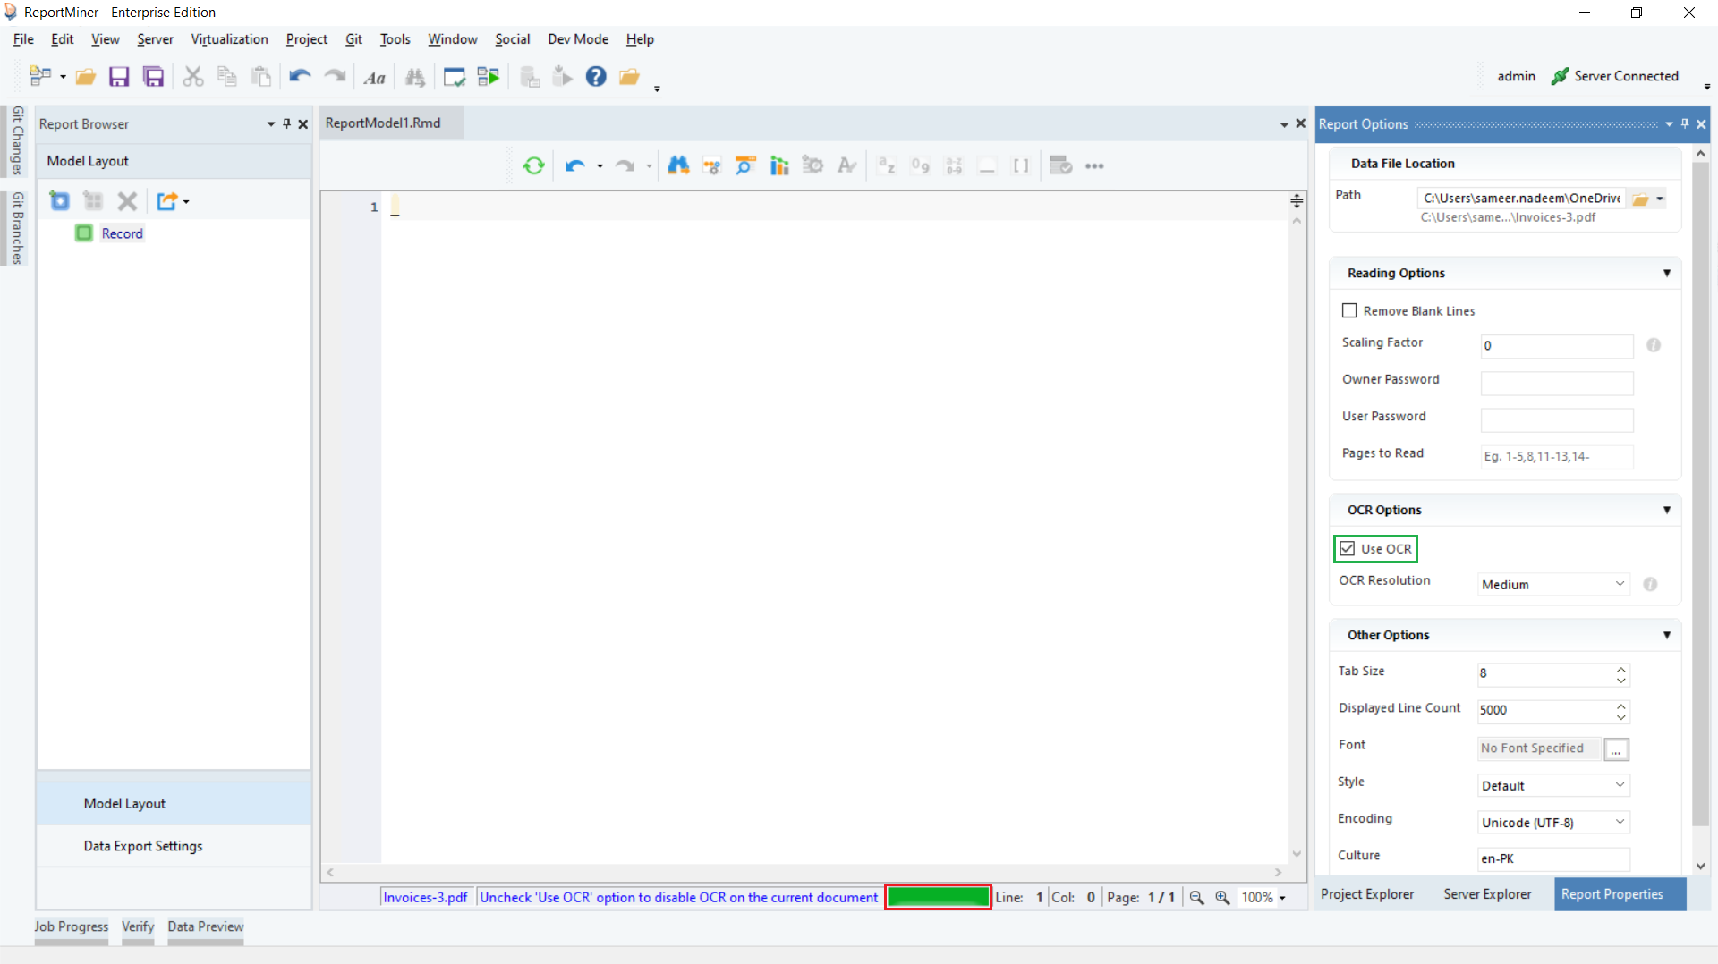This screenshot has height=964, width=1718.
Task: Click the delete X icon in Model Layout
Action: (127, 201)
